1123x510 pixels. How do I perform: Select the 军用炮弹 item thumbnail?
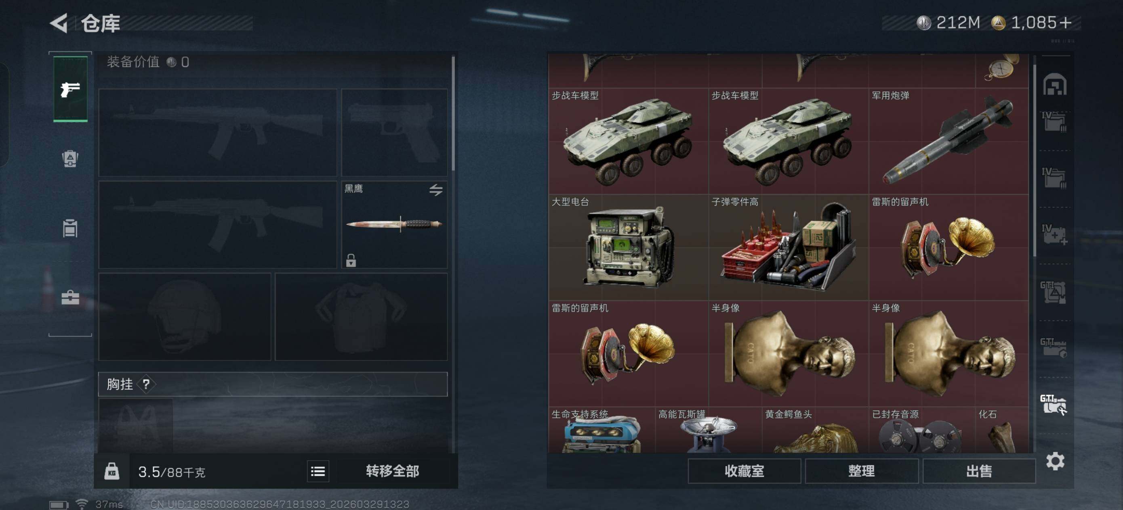pos(948,141)
